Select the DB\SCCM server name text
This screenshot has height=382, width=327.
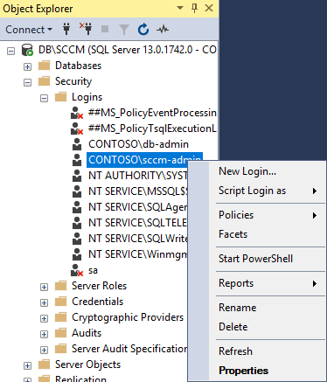pyautogui.click(x=128, y=50)
